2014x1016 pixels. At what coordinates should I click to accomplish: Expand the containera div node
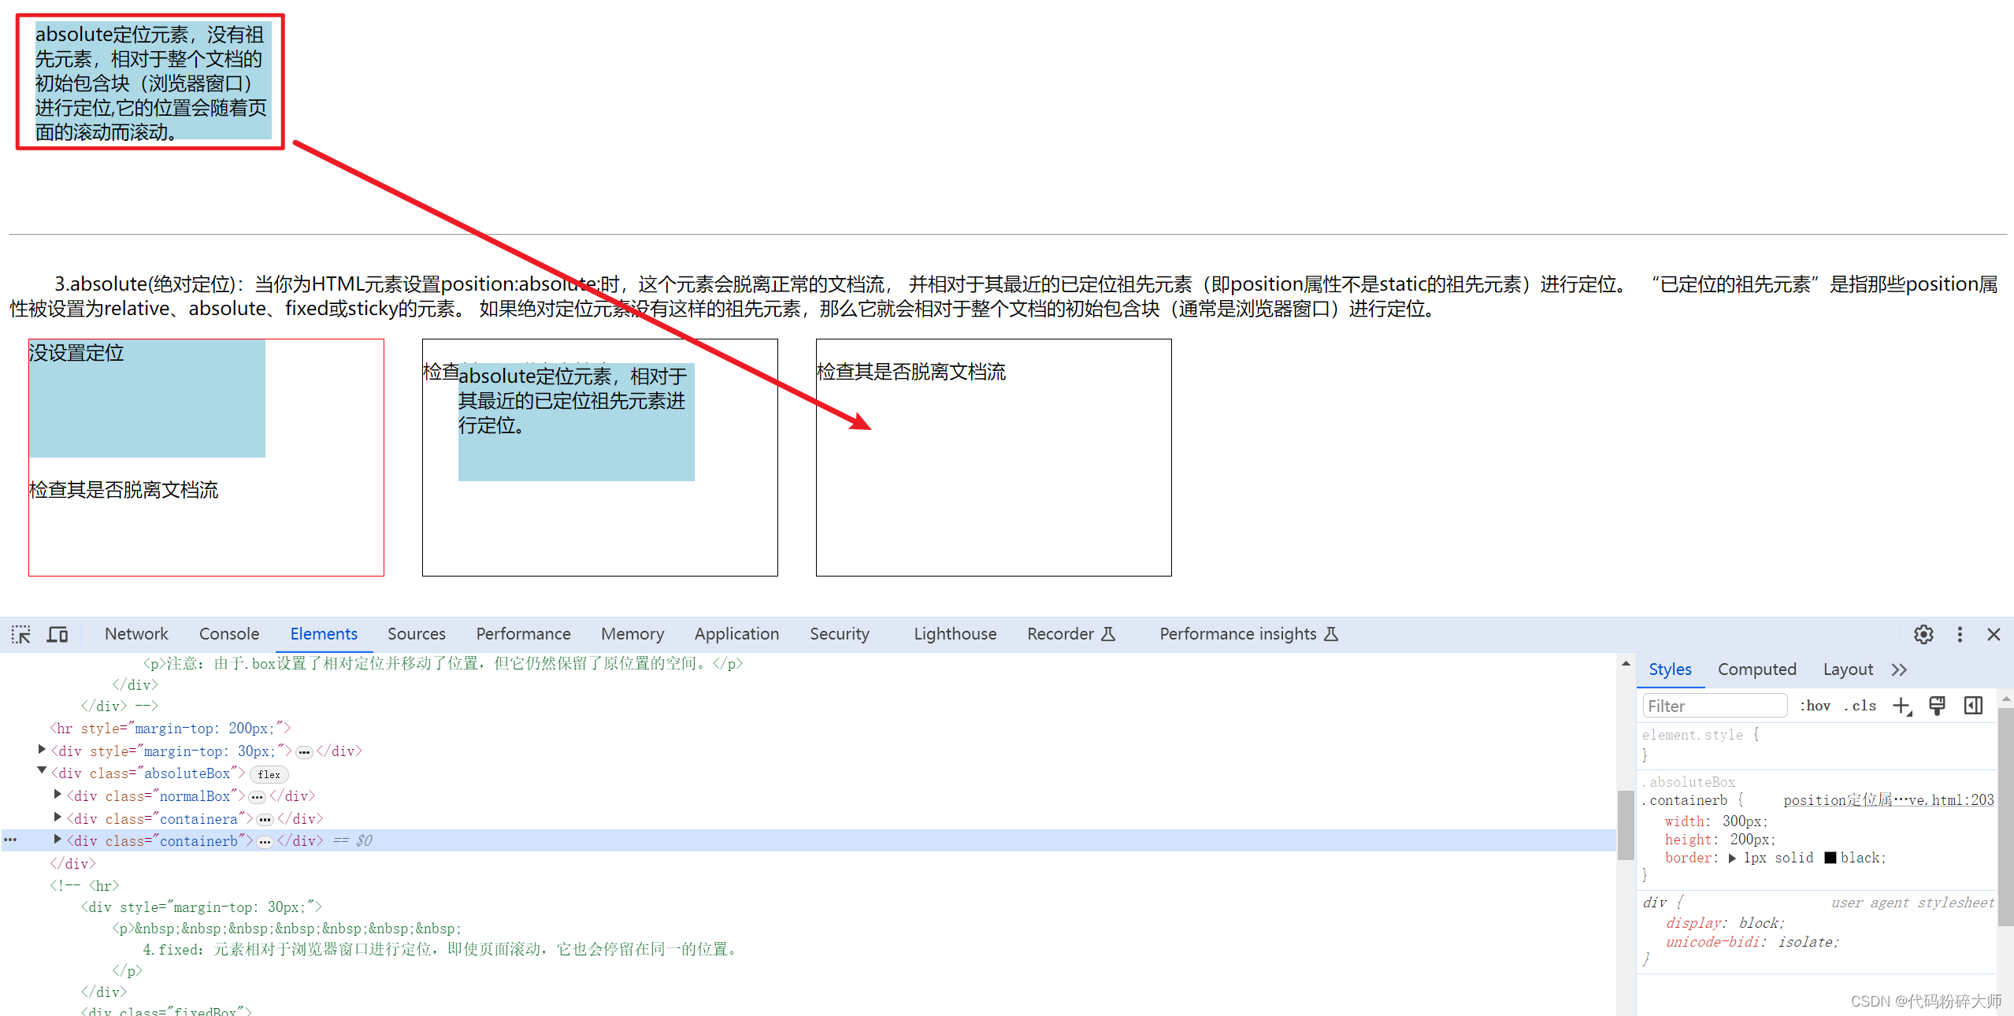57,818
